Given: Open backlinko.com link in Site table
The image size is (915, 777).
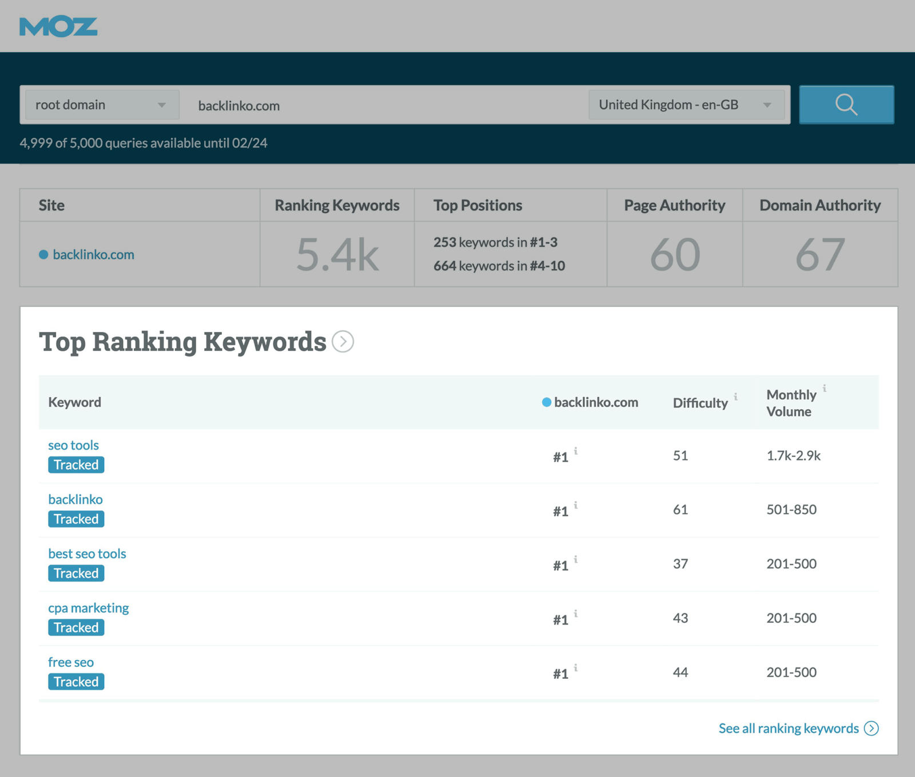Looking at the screenshot, I should pos(93,254).
